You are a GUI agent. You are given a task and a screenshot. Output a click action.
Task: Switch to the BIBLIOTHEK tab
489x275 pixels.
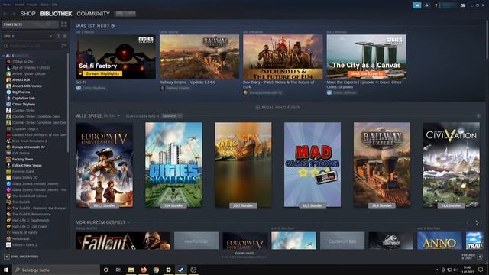pos(56,14)
